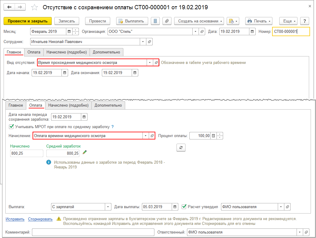316x238 pixels.
Task: Open upper Начислено (подробно) tab
Action: (x=67, y=52)
